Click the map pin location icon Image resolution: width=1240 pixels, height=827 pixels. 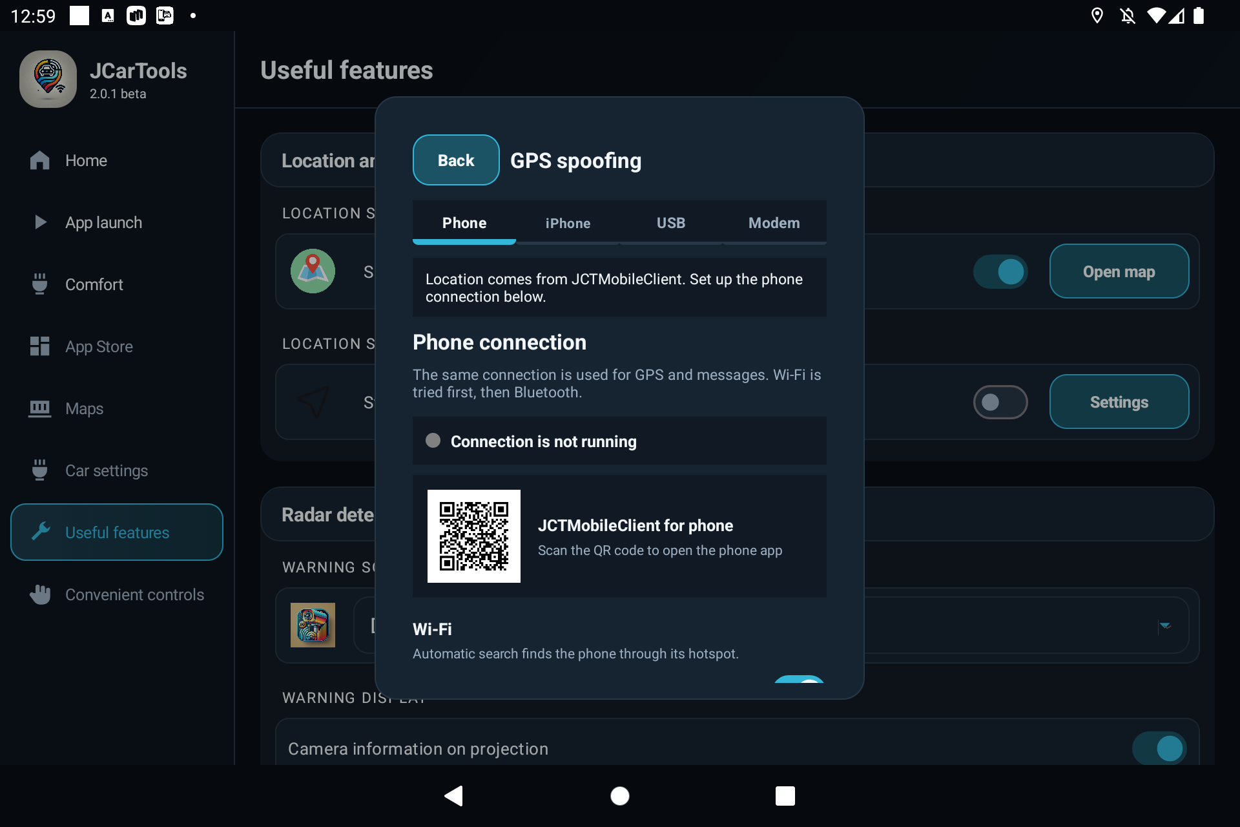(x=313, y=271)
